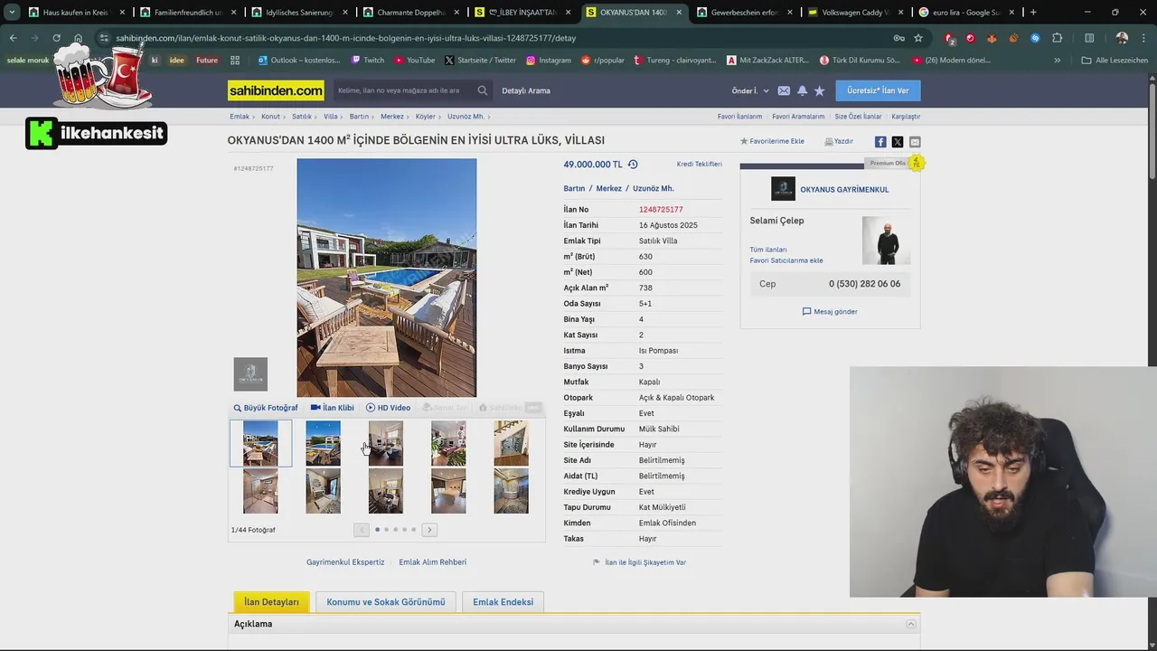Click İlan ile İlgili Şikayetim Var
Screen dimensions: 1157x651
pos(640,562)
